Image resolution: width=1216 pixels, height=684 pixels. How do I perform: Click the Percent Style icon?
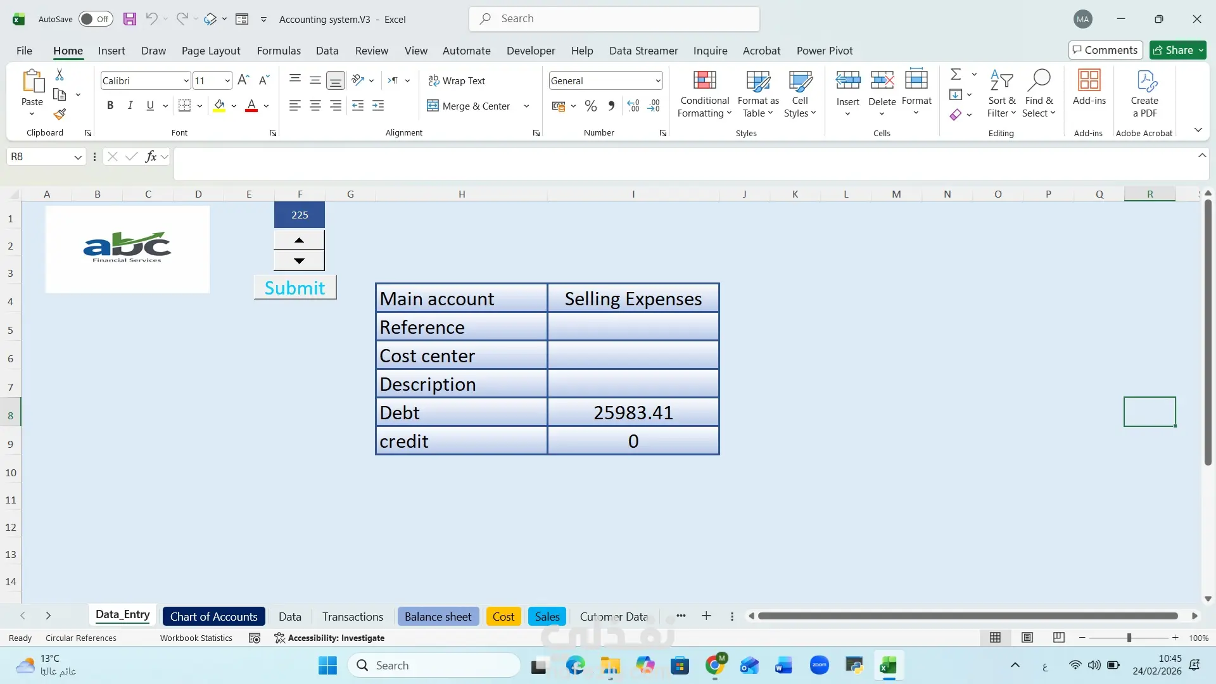click(x=590, y=106)
